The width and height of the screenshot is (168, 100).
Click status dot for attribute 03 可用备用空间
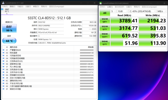[3, 55]
